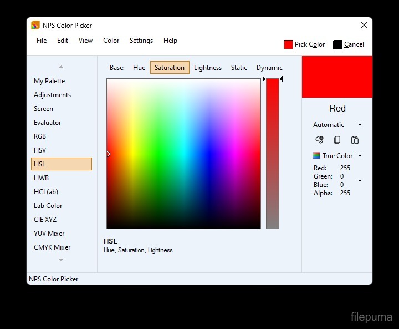
Task: Click the copy color icon
Action: (337, 140)
